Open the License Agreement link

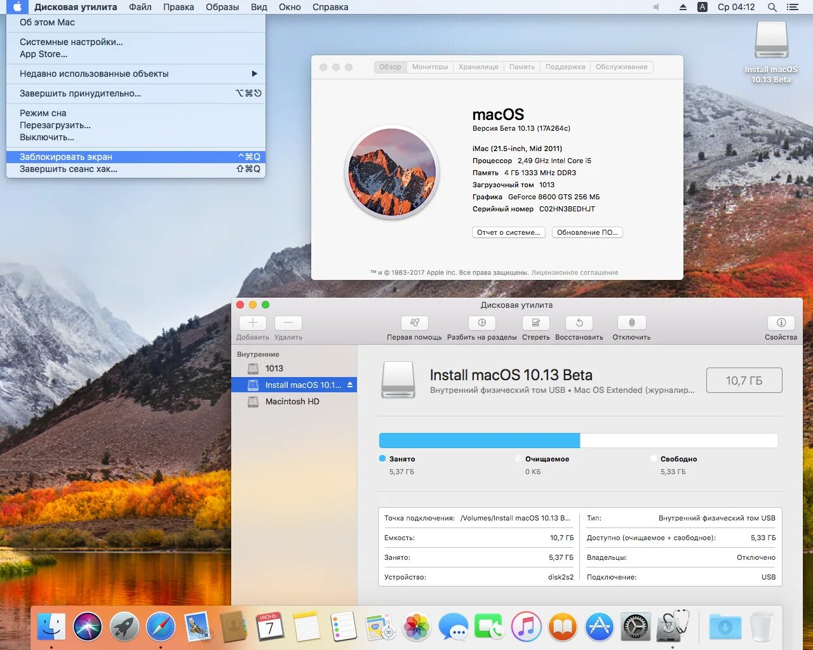point(575,272)
